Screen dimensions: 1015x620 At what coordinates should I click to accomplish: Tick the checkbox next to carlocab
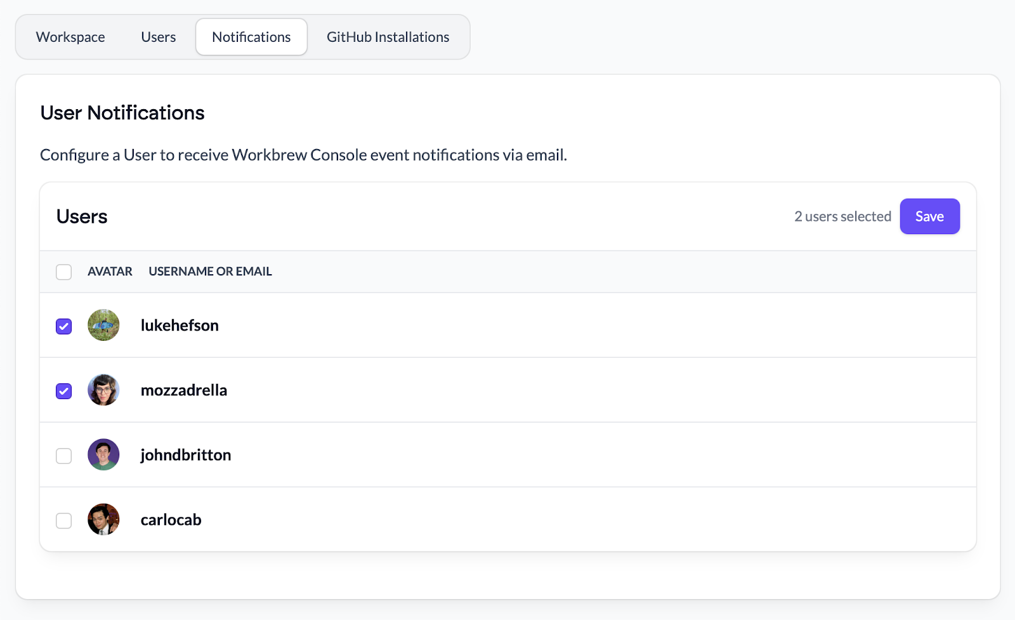pos(64,520)
